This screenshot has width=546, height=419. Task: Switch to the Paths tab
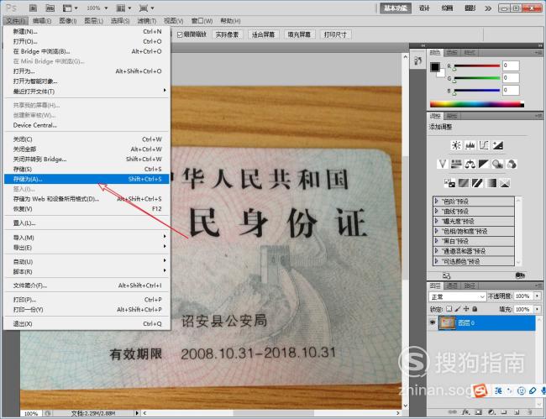click(469, 285)
